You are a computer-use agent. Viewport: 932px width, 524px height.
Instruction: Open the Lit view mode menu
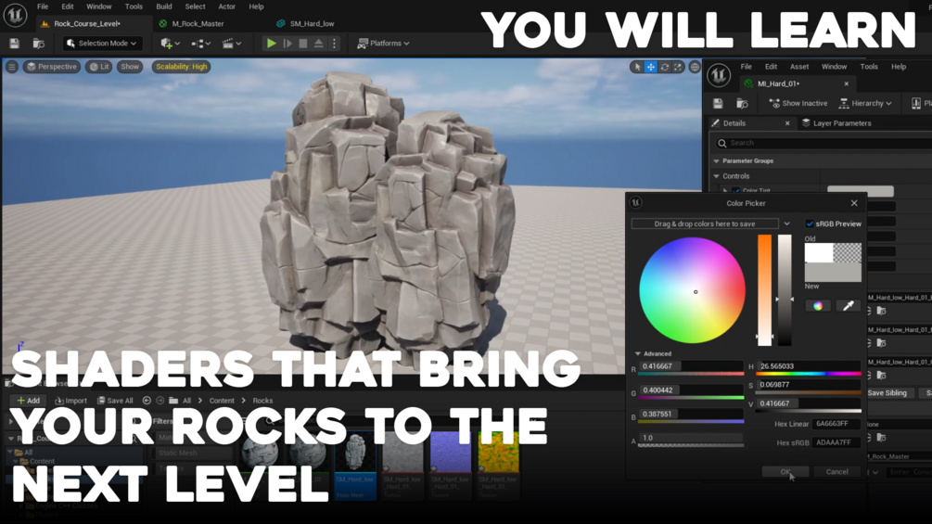(x=99, y=67)
